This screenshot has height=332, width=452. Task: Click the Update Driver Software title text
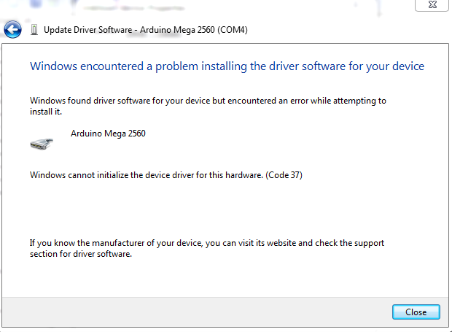87,30
